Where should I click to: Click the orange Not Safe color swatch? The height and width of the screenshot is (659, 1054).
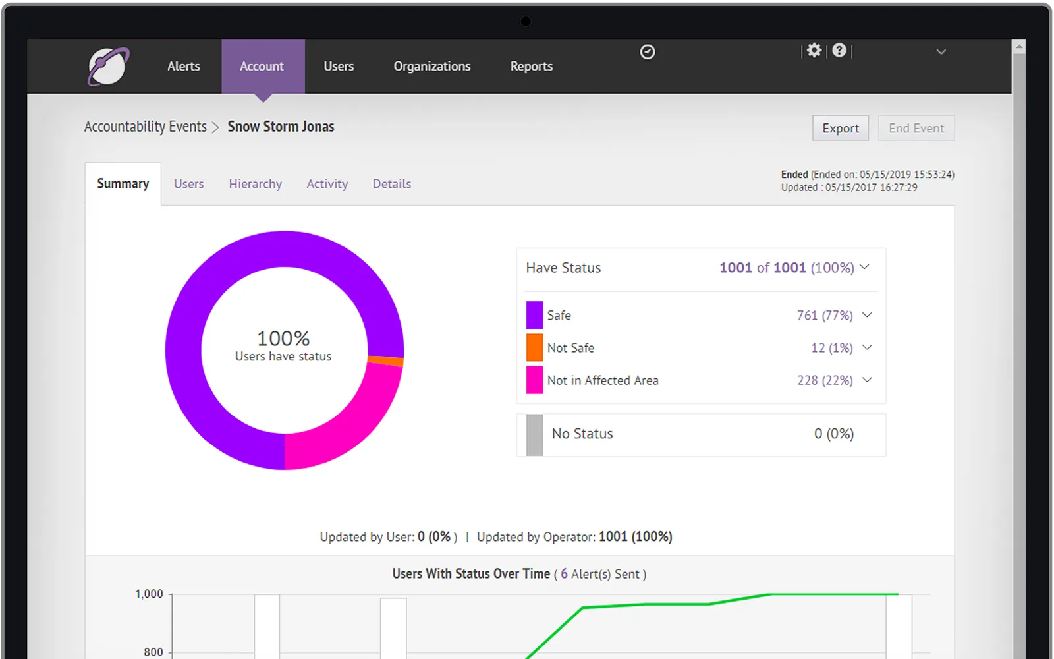(x=534, y=347)
